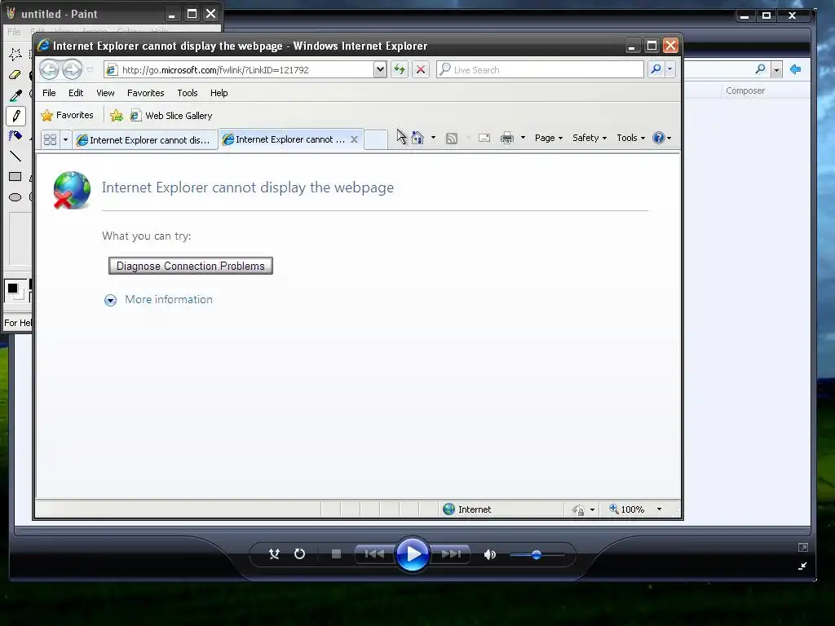The image size is (835, 626).
Task: Click the blue Play button in Media Player
Action: (x=412, y=554)
